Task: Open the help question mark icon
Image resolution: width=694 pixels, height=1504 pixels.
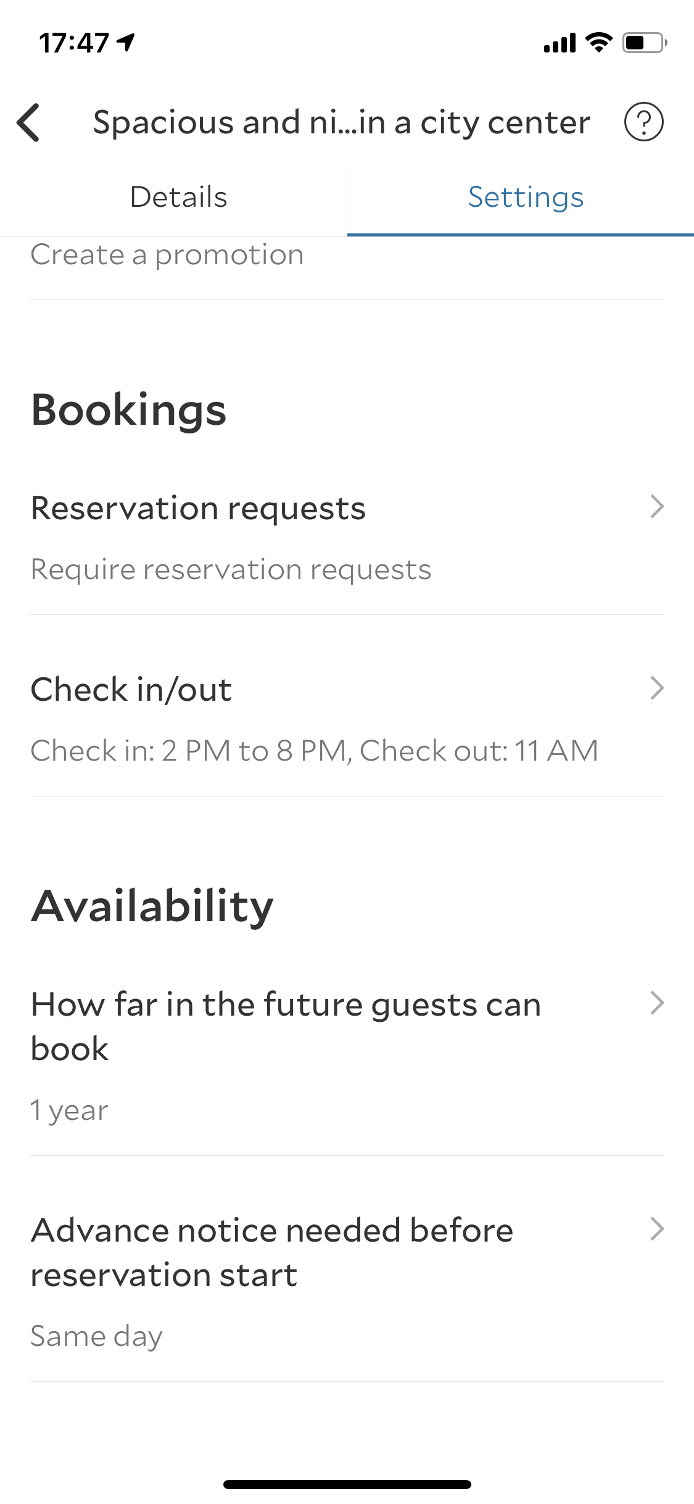Action: [x=643, y=122]
